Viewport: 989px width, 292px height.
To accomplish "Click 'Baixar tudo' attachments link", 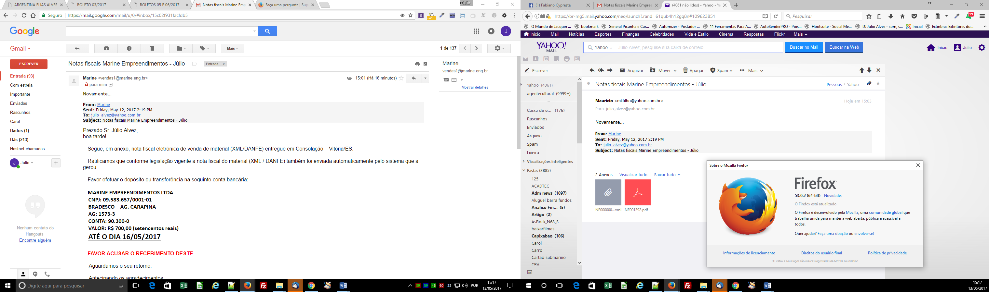I will click(667, 175).
